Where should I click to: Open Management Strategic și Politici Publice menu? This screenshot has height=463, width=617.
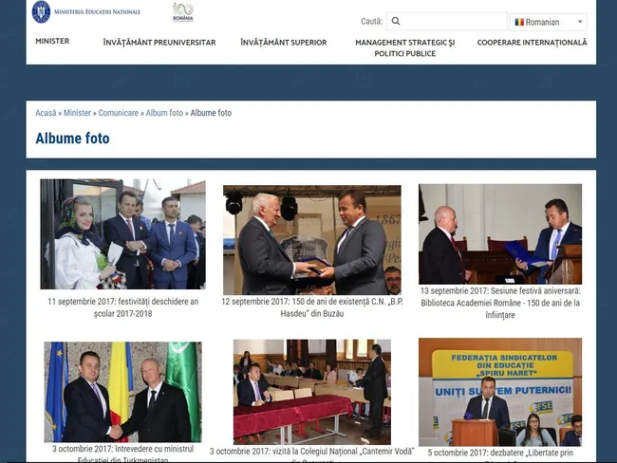[x=405, y=47]
